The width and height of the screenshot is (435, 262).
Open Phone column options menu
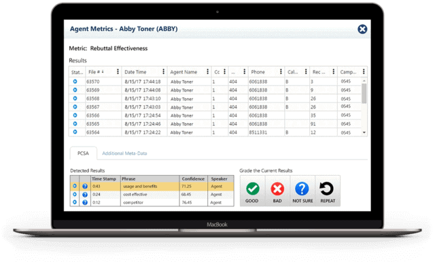(281, 72)
